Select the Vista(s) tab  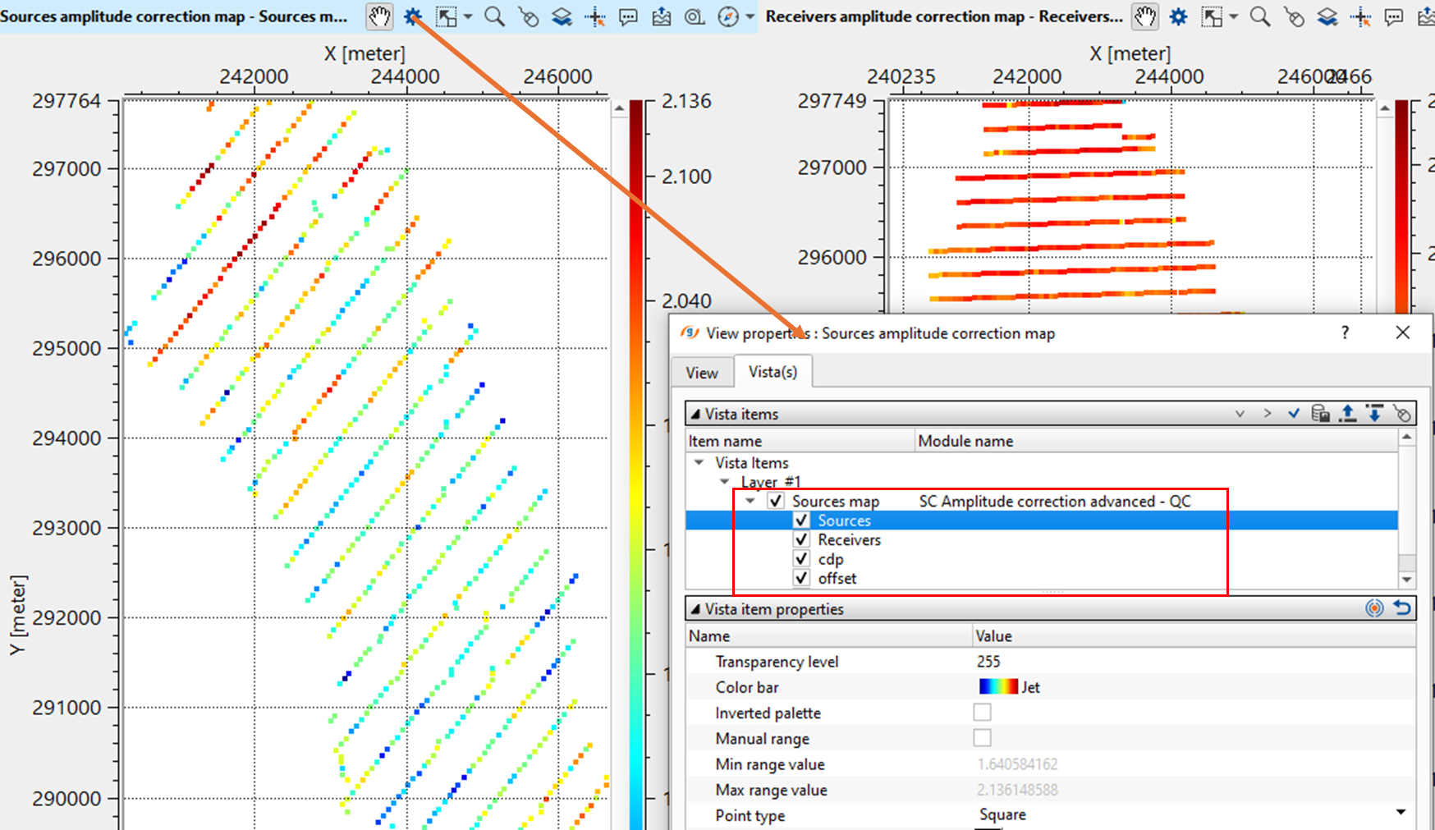pos(773,372)
